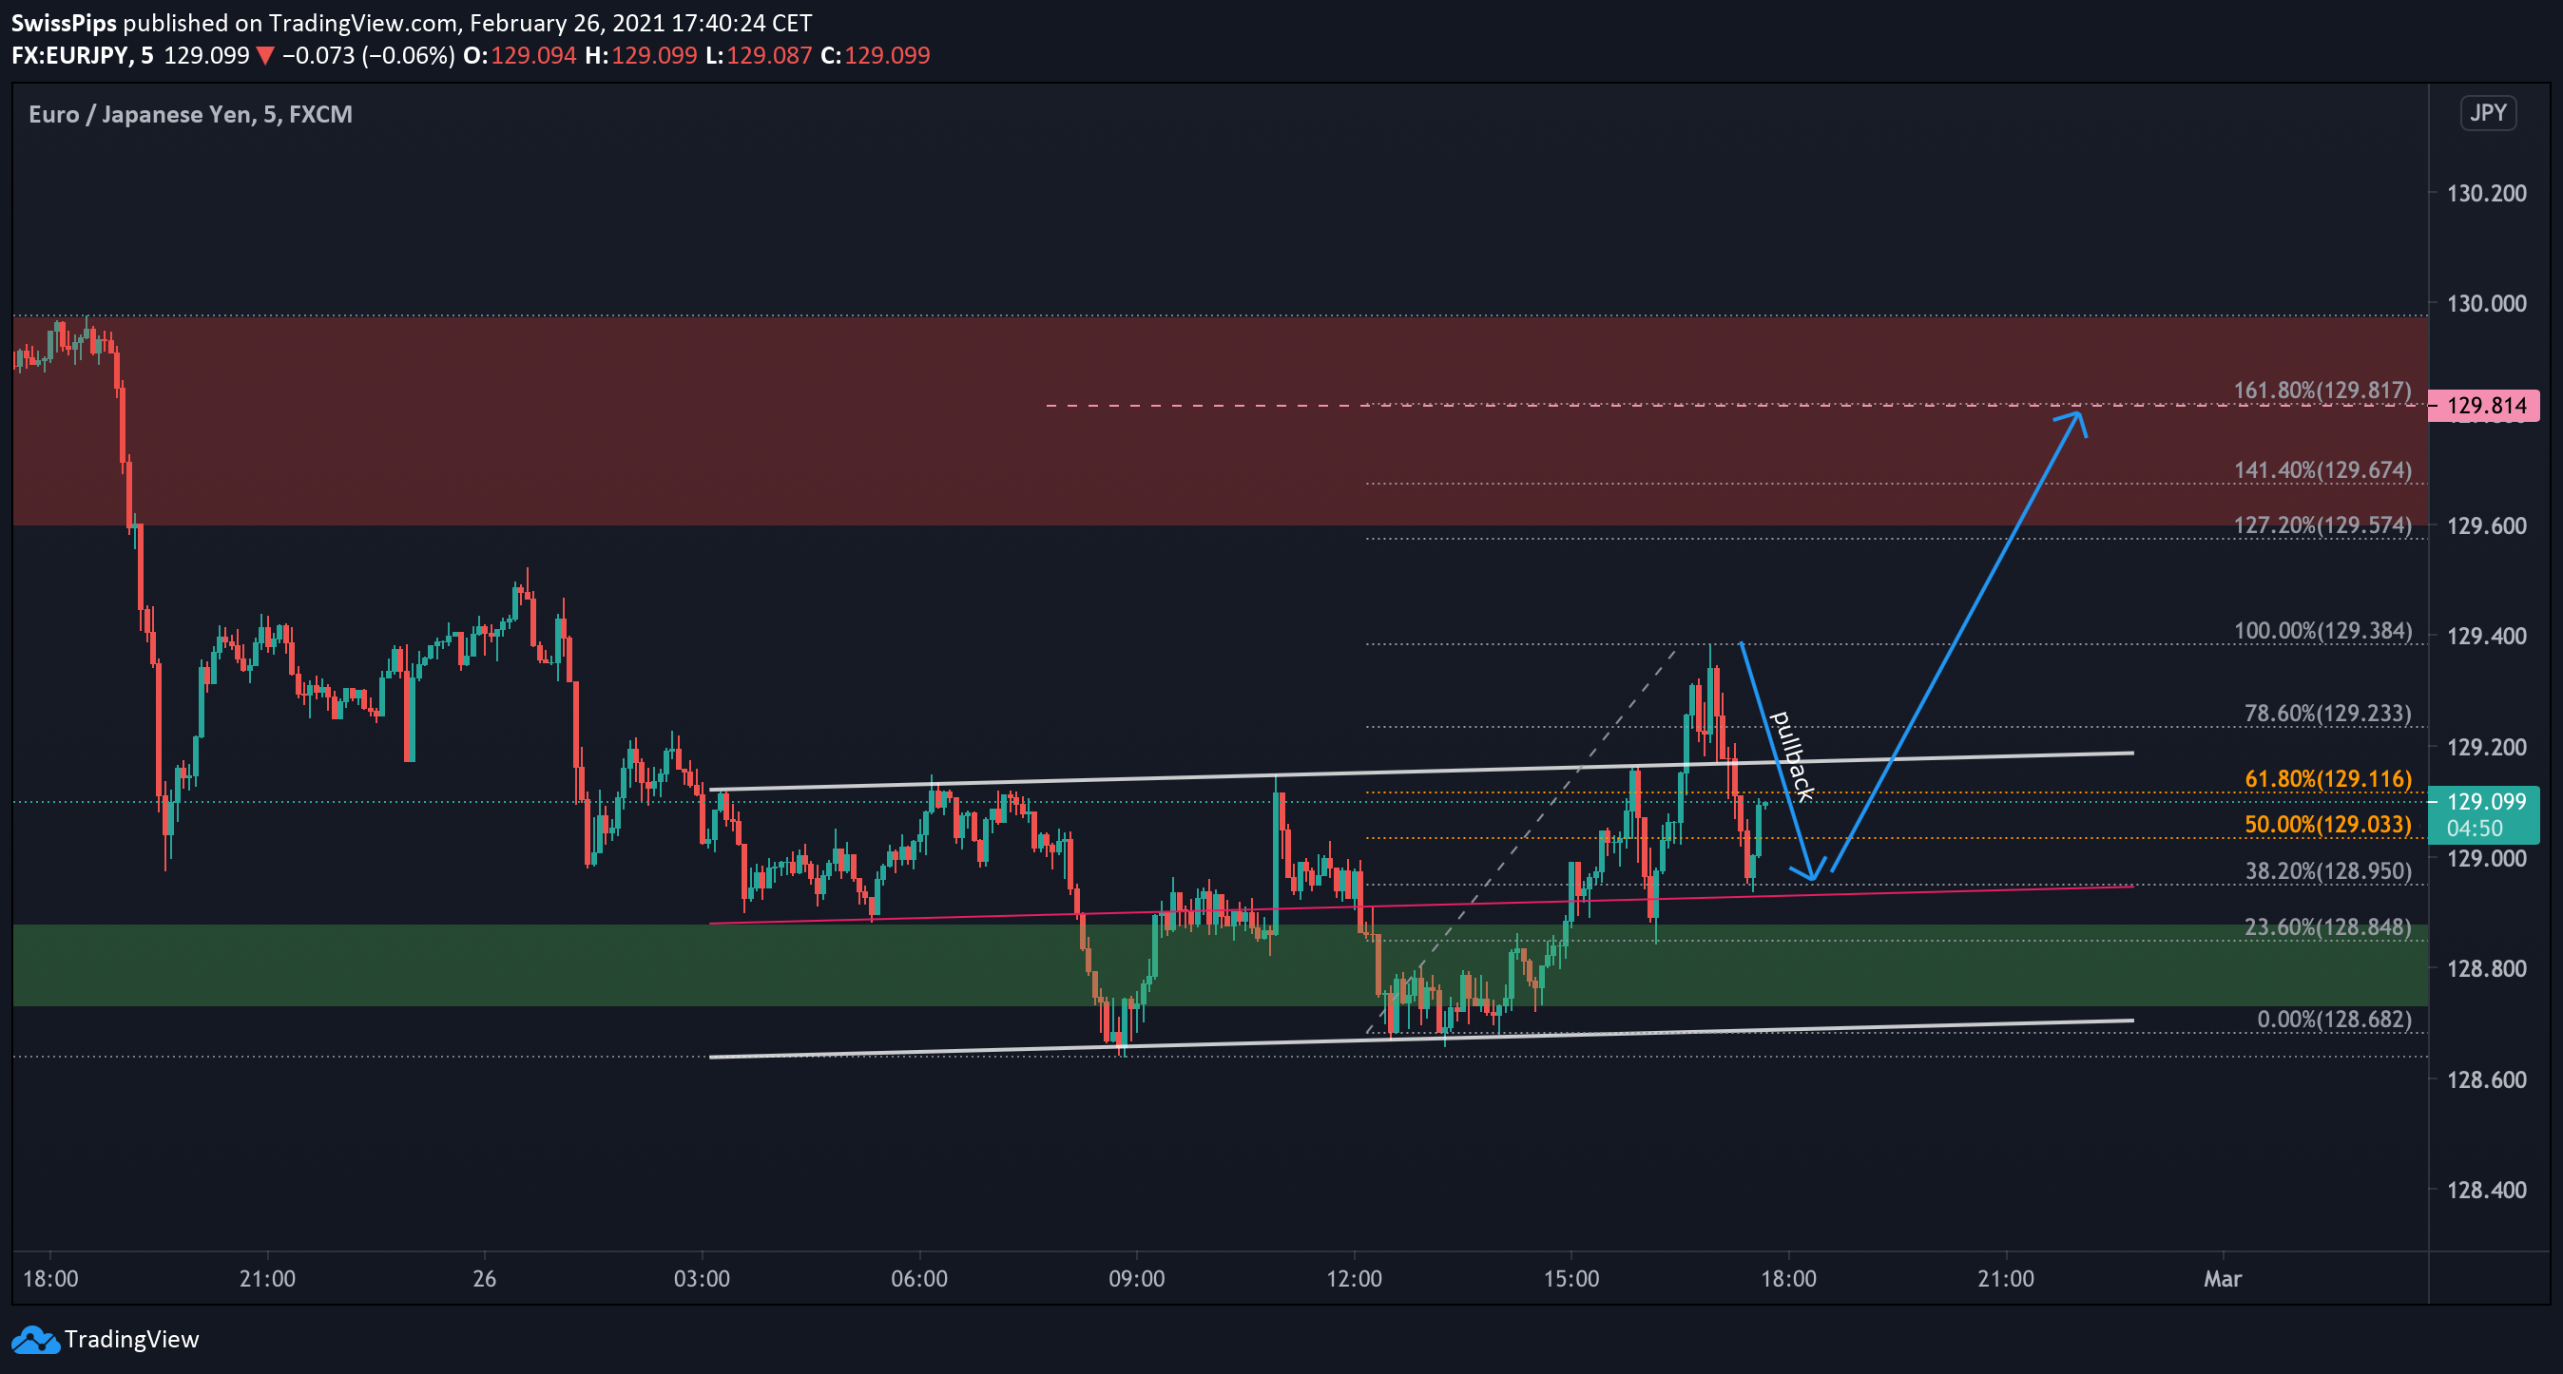Screen dimensions: 2563x1374
Task: Click the L:129.087 low price value
Action: tap(758, 55)
